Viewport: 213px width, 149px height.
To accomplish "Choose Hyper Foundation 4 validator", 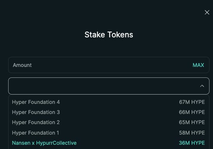I will 108,102.
